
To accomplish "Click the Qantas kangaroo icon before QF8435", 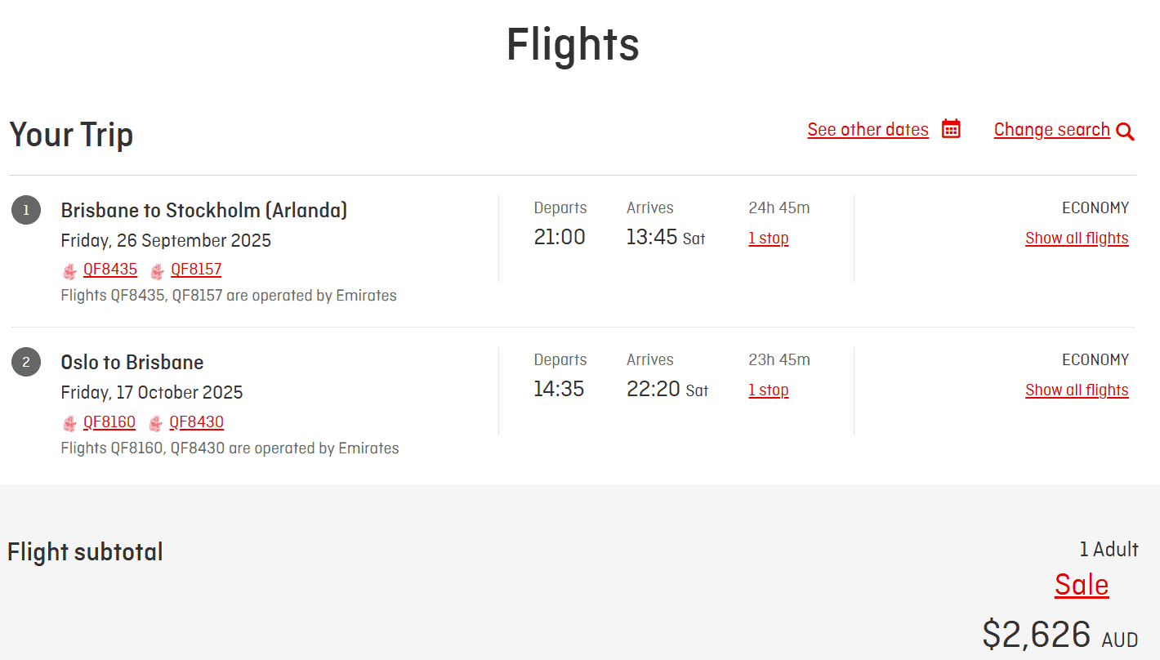I will (x=69, y=270).
